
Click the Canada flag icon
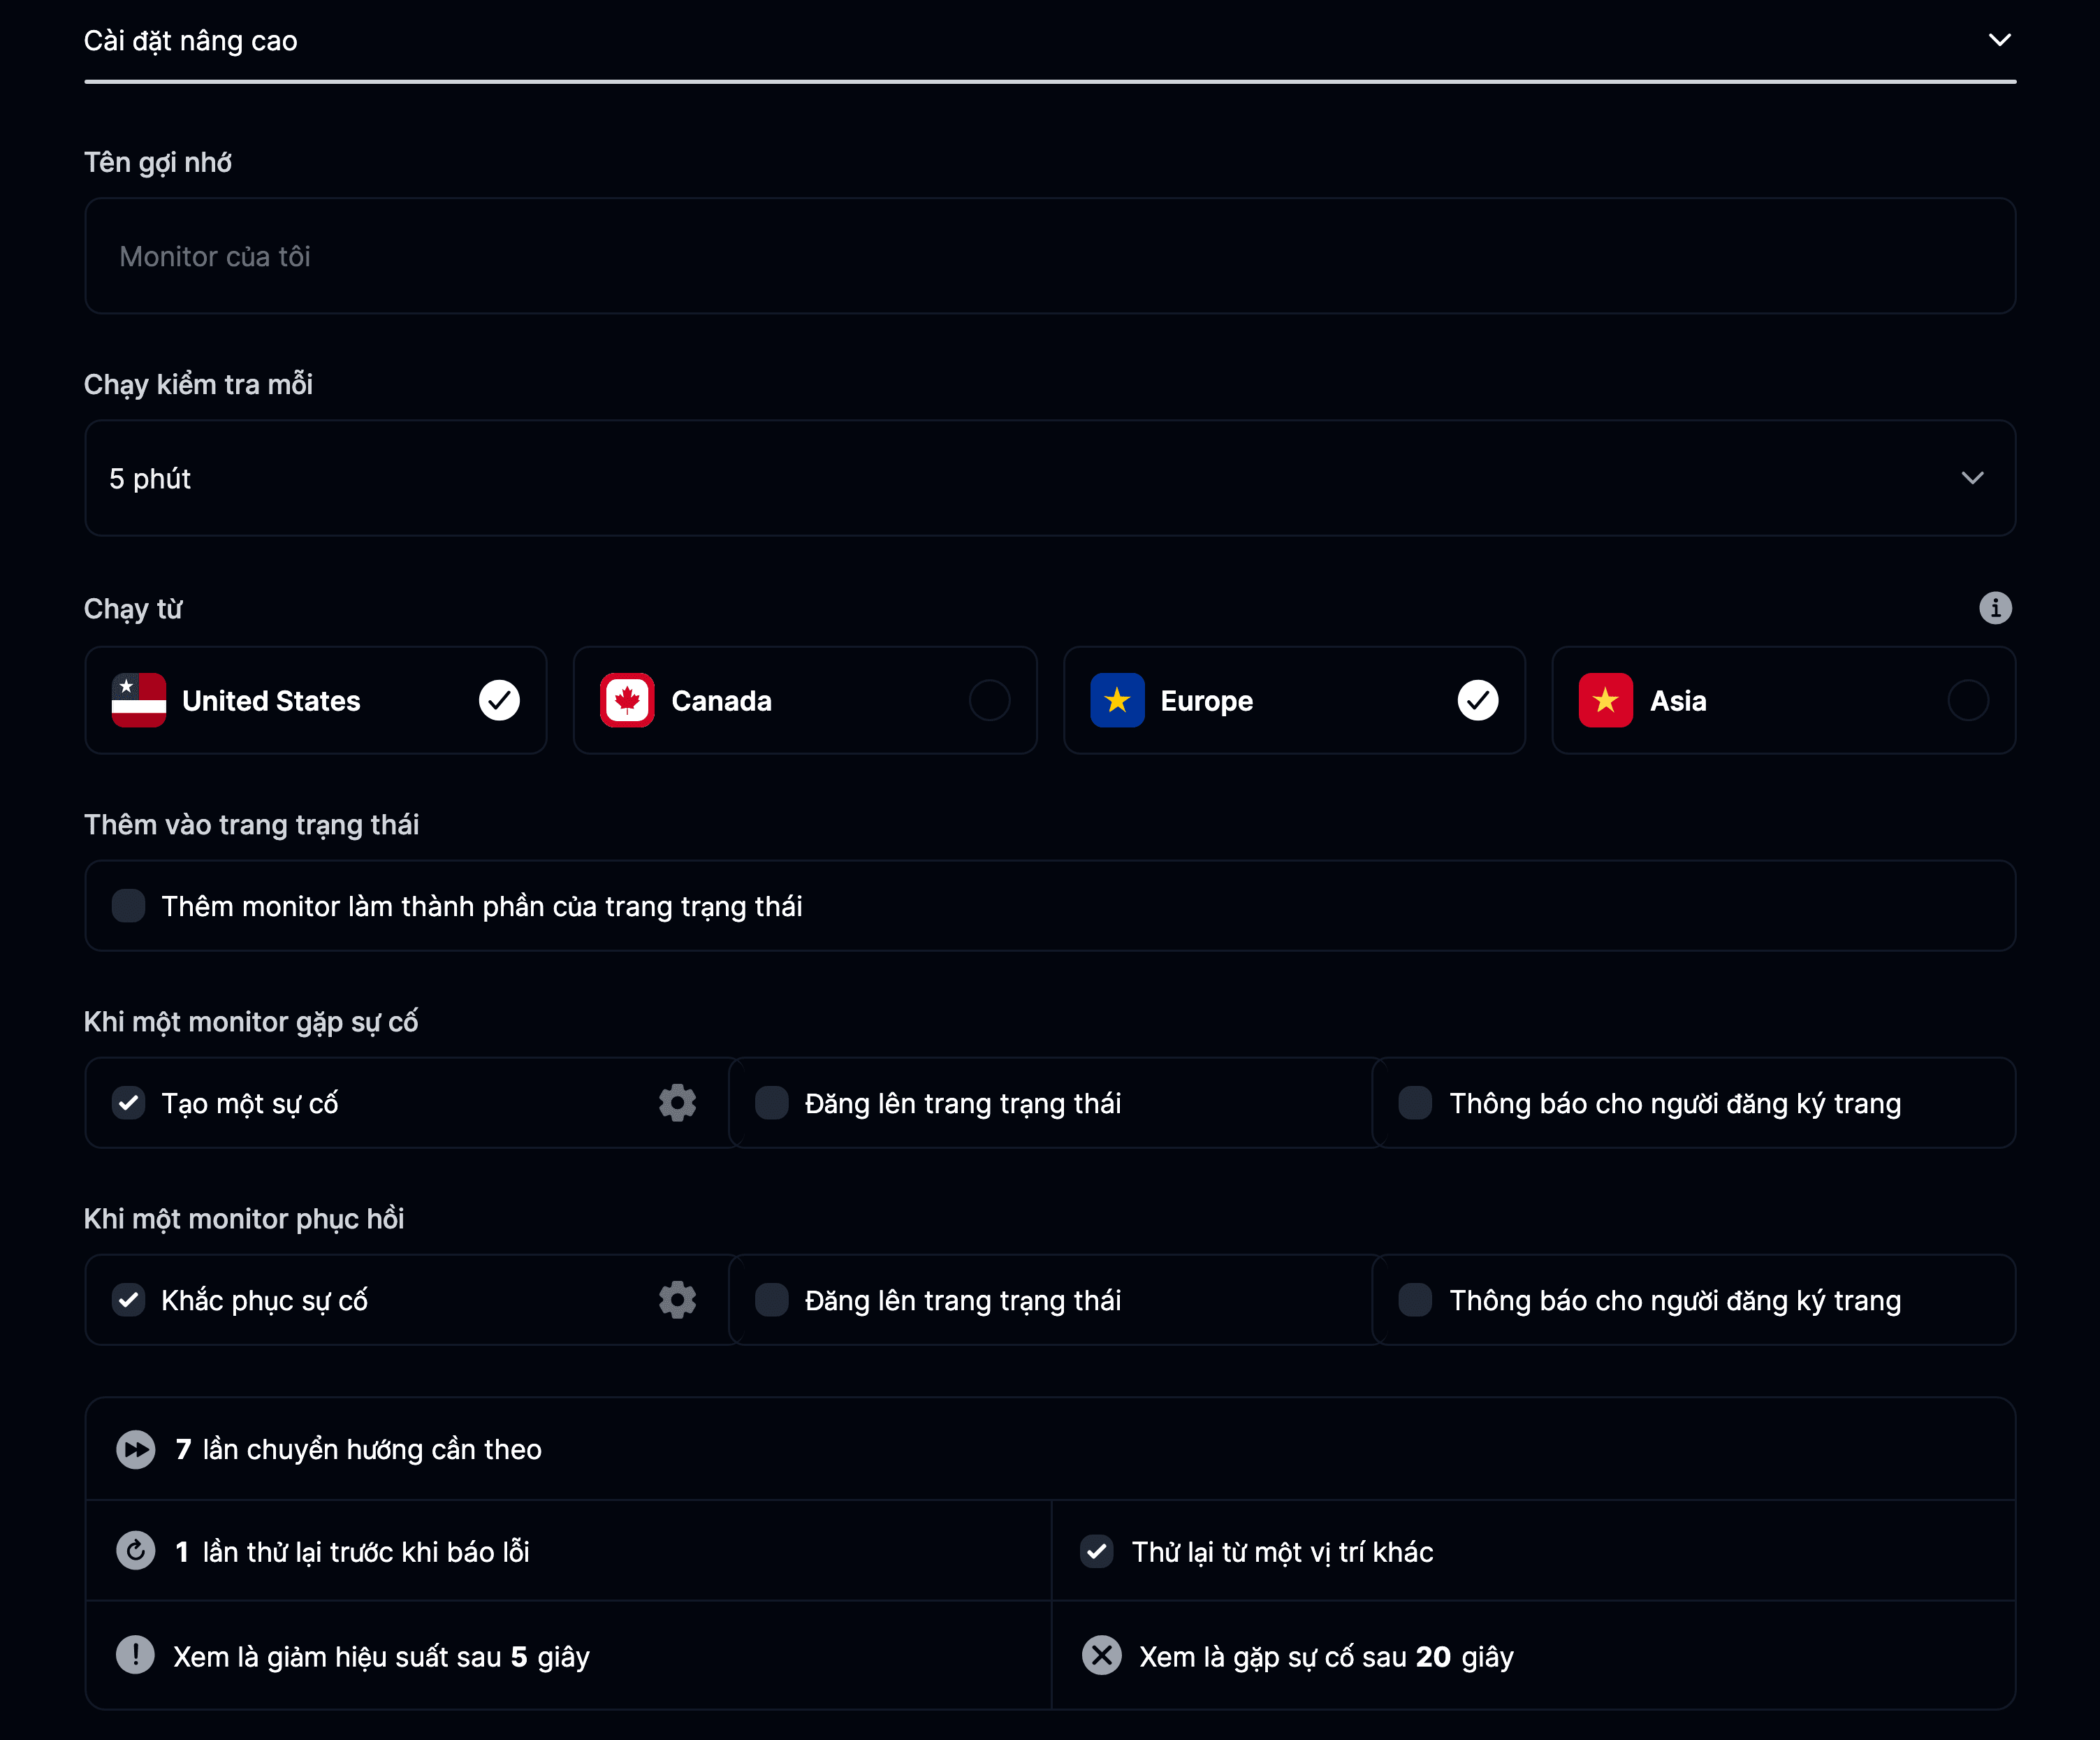627,700
